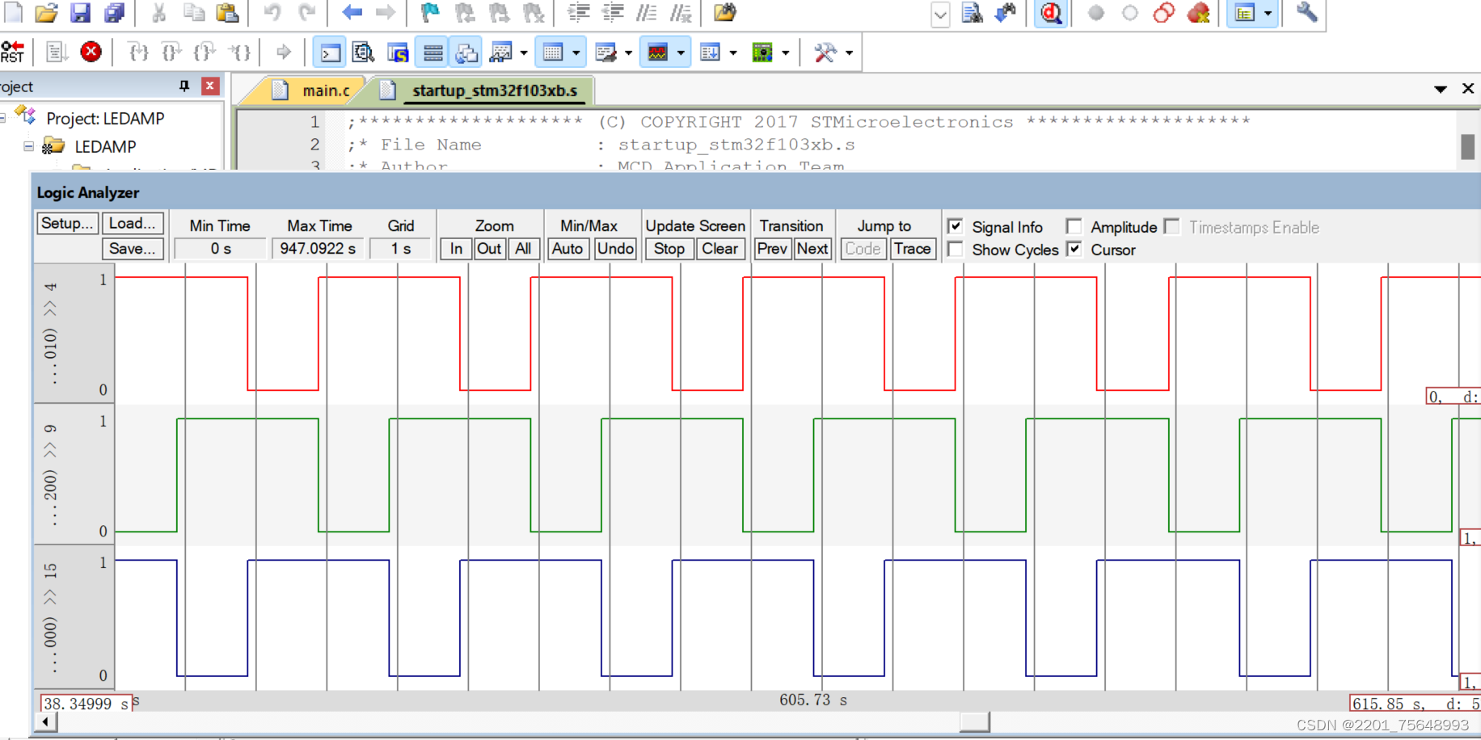Navigate backwards with the blue arrow
This screenshot has width=1481, height=740.
pyautogui.click(x=352, y=12)
